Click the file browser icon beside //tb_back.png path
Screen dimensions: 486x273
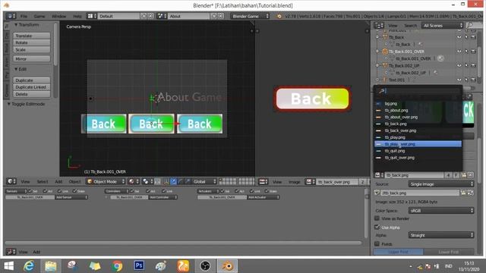pos(463,193)
